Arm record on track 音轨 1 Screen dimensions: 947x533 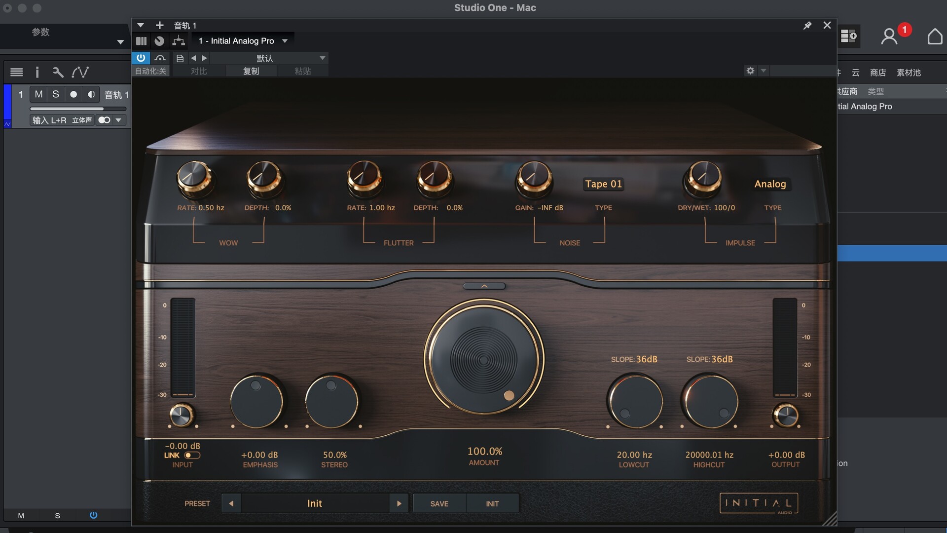pyautogui.click(x=73, y=94)
